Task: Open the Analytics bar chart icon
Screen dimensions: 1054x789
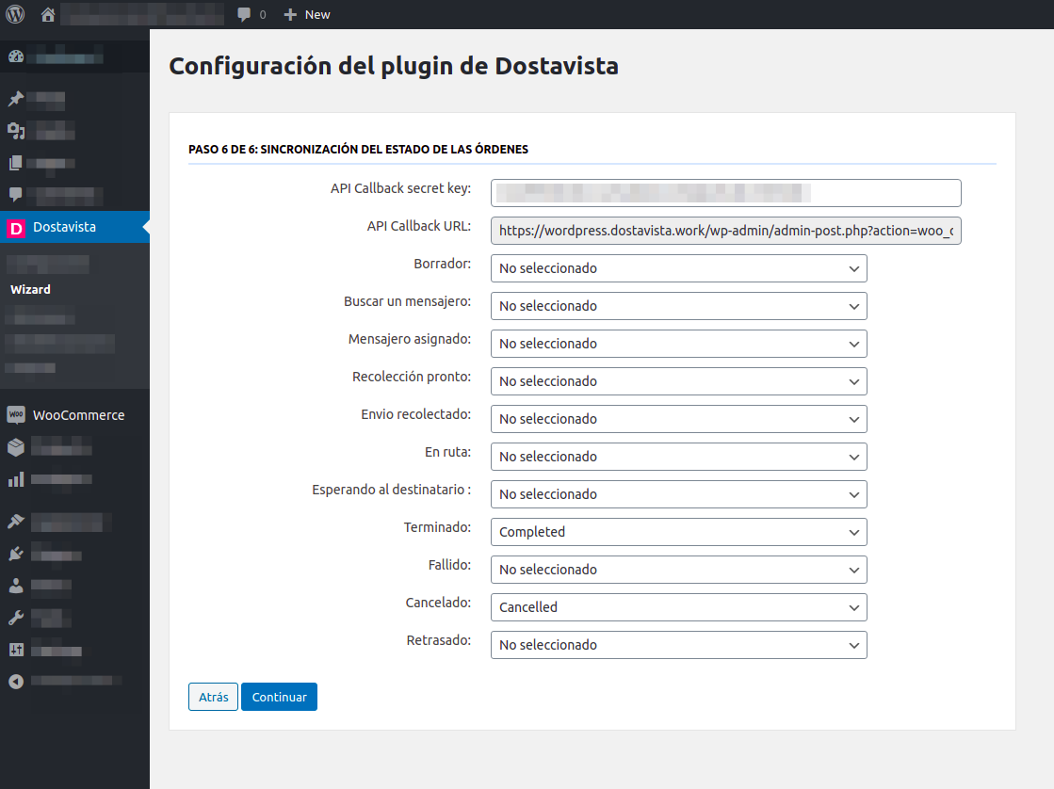Action: click(x=16, y=479)
